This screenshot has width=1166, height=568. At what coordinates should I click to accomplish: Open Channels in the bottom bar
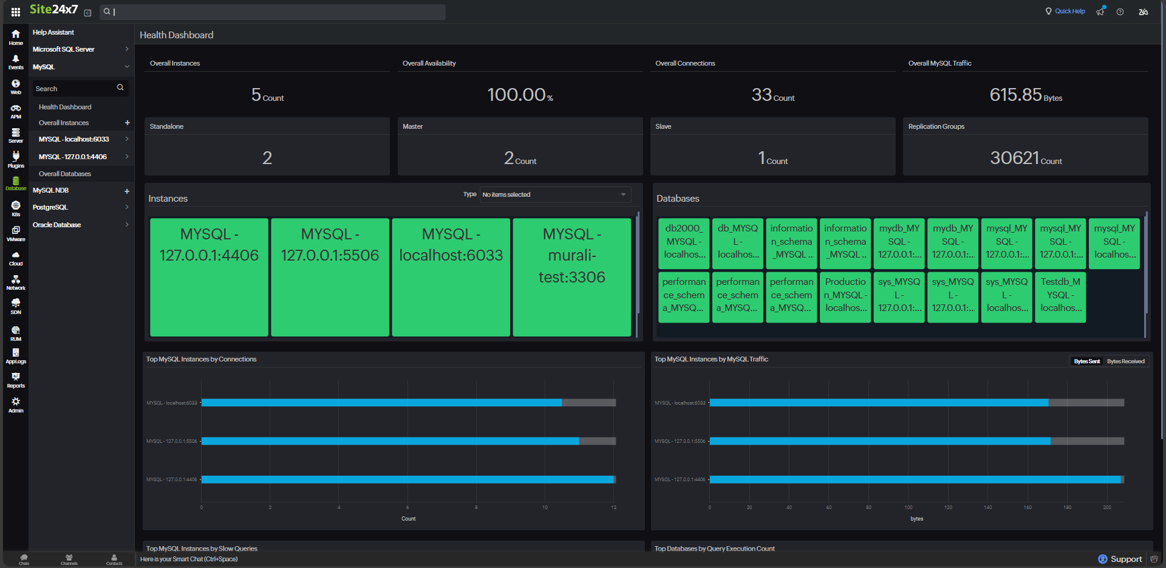(69, 559)
